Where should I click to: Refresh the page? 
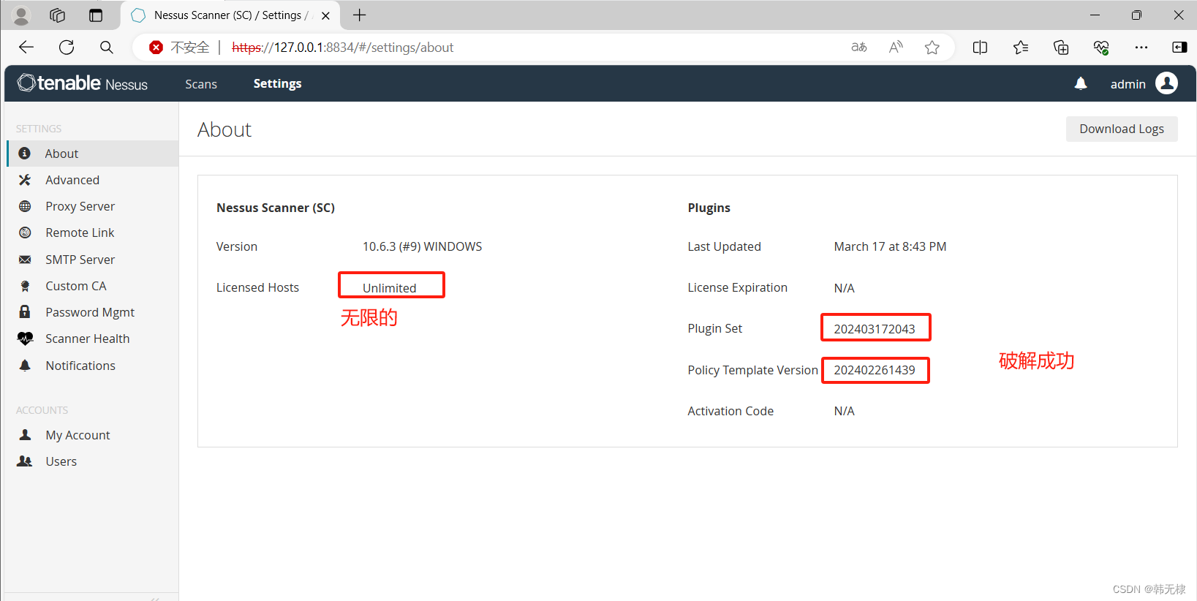coord(67,48)
